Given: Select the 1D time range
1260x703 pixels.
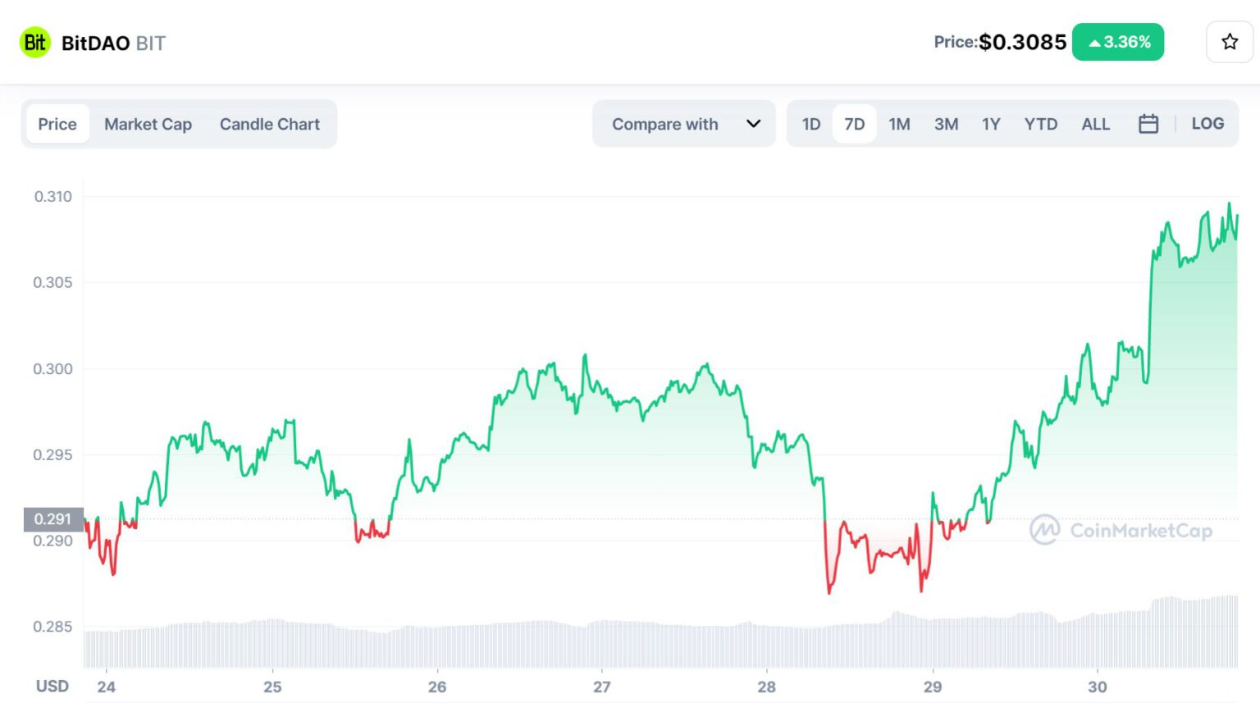Looking at the screenshot, I should click(811, 124).
